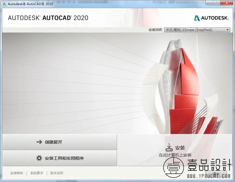Click the 安装说明 label text

click(155, 30)
